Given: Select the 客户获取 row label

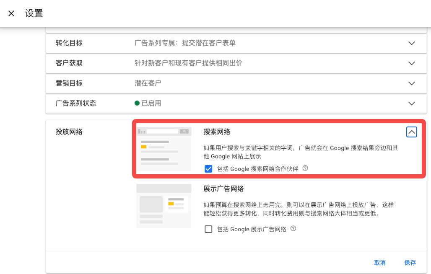Looking at the screenshot, I should pos(69,63).
